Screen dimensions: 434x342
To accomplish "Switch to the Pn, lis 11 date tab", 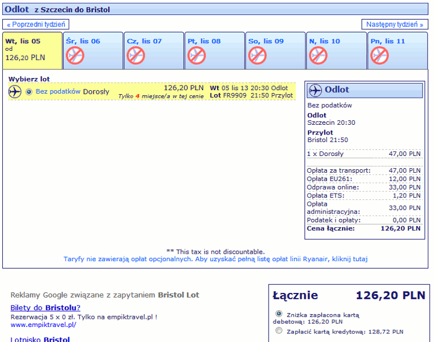I will (397, 50).
